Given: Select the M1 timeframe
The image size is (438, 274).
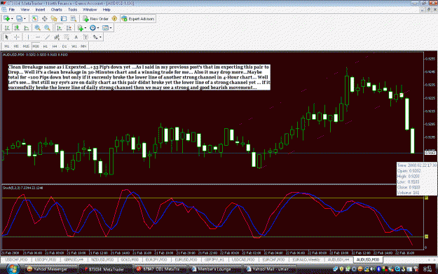Looking at the screenshot, I should (x=7, y=46).
